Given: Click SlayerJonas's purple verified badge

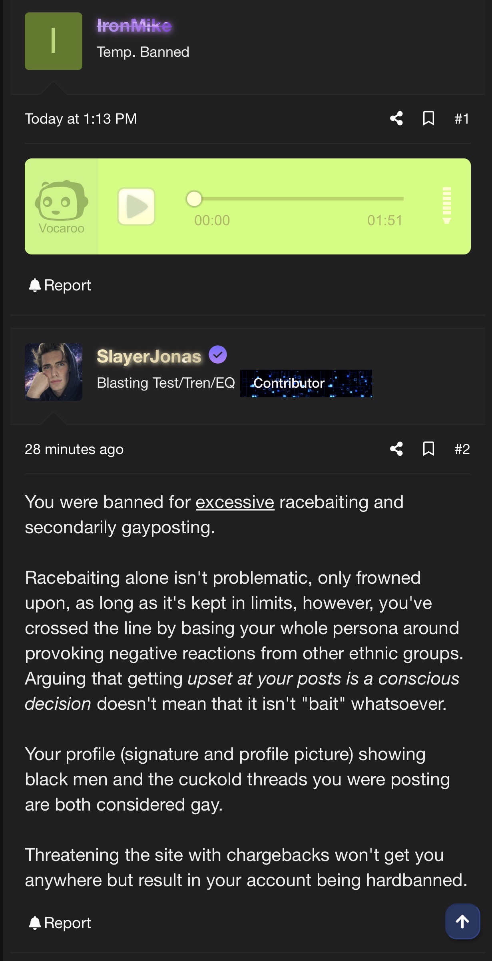Looking at the screenshot, I should 218,355.
